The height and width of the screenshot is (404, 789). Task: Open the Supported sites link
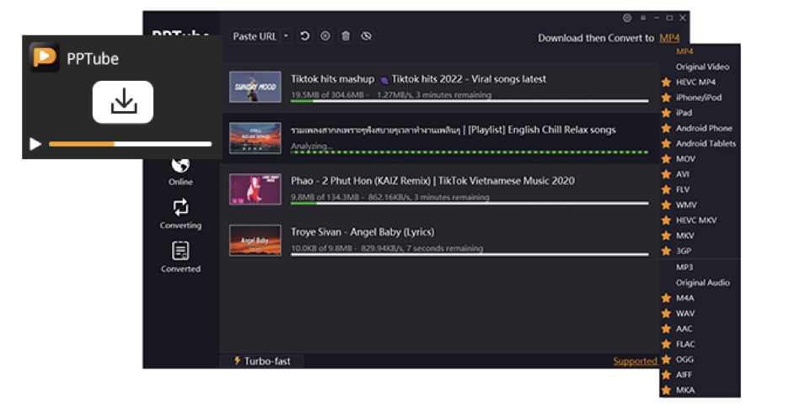coord(635,361)
